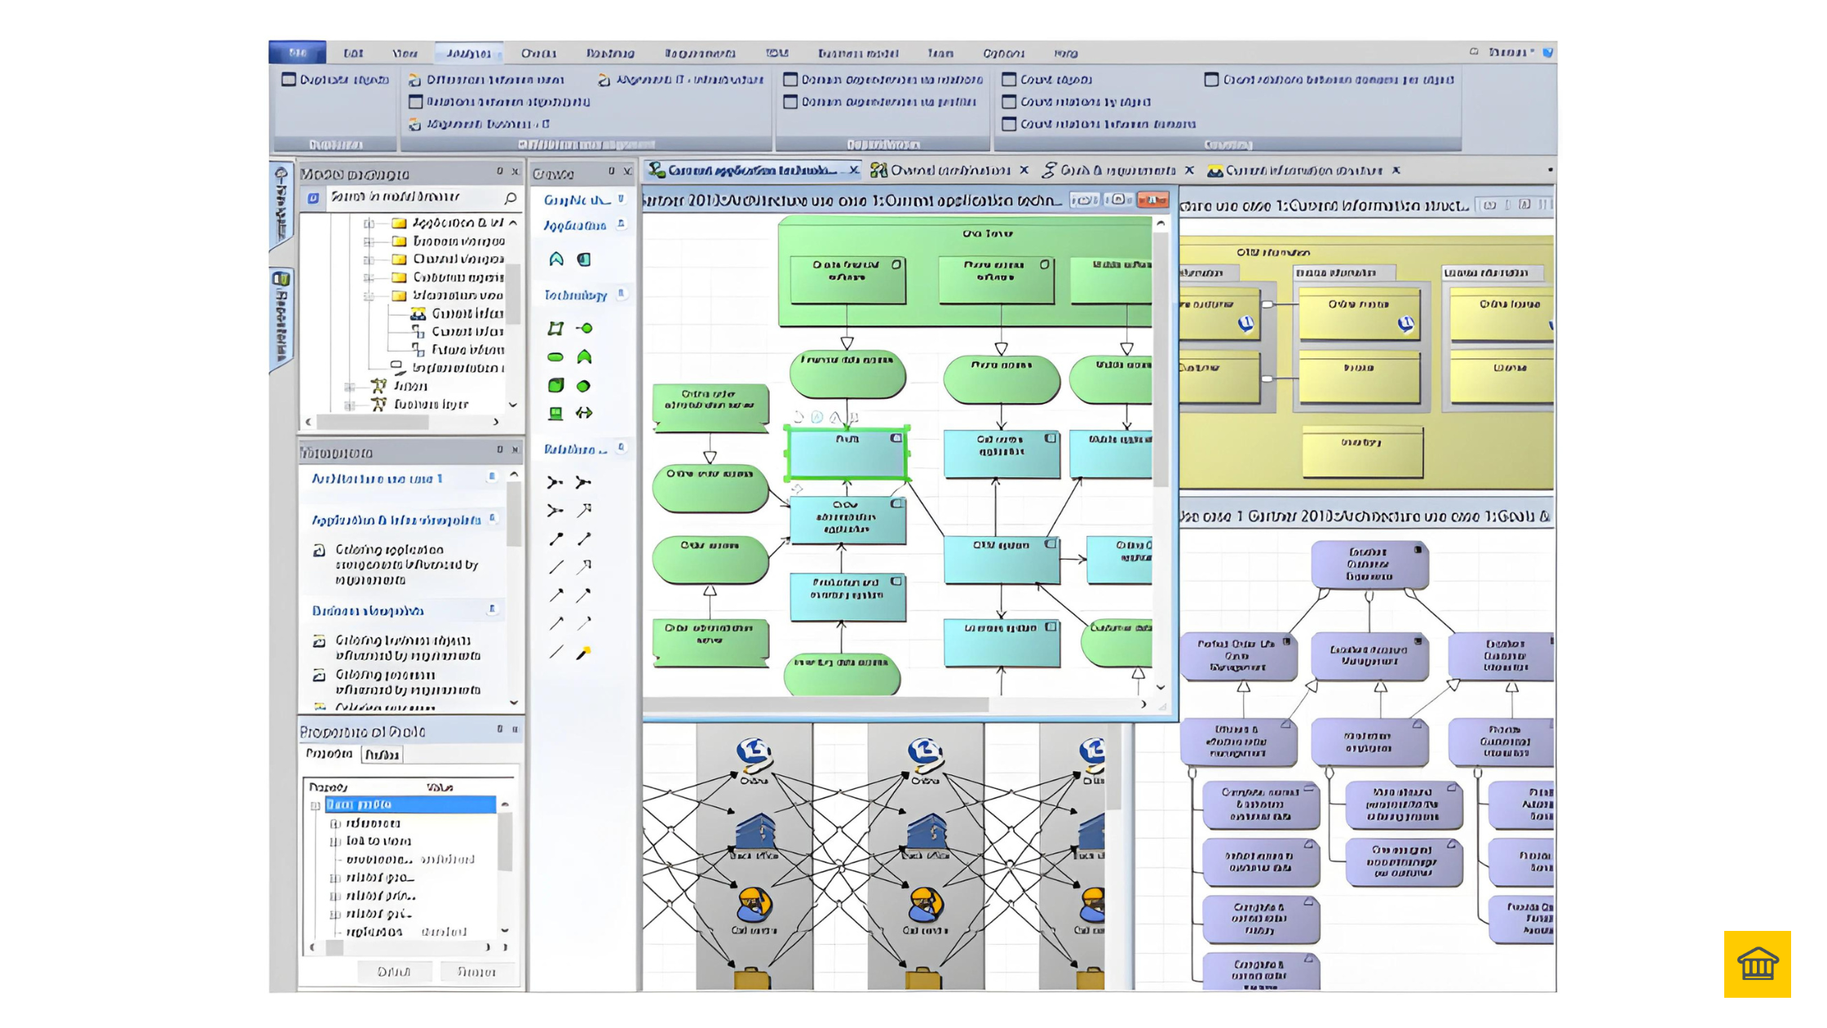Viewport: 1827px width, 1028px height.
Task: Choose the green double-arrow icon in Technology palette
Action: pos(584,413)
